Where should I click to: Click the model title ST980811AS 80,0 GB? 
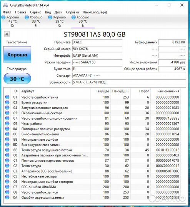coord(95,34)
